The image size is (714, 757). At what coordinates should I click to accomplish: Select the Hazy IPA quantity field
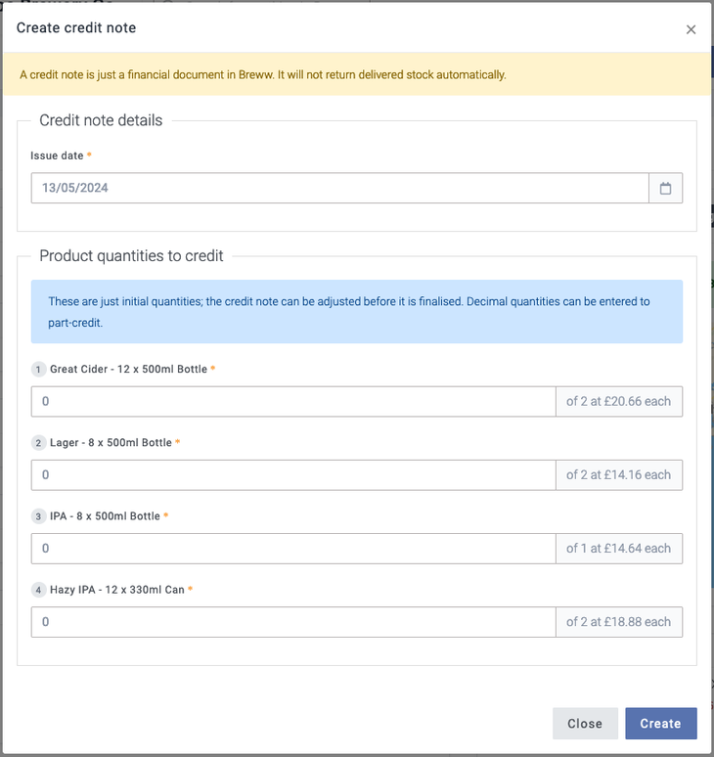click(293, 621)
